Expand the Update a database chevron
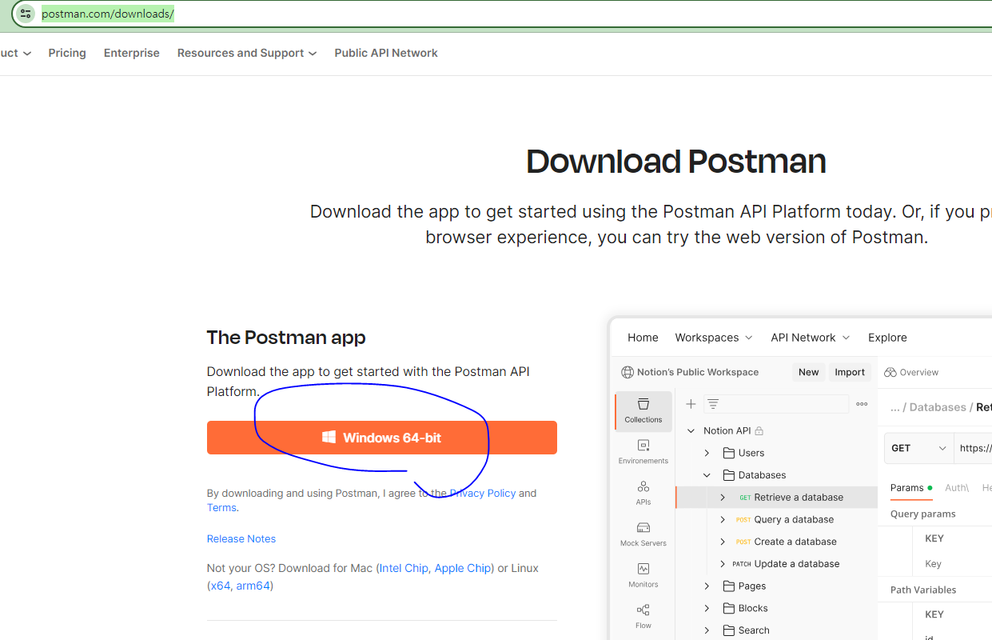Viewport: 992px width, 640px height. [x=723, y=564]
